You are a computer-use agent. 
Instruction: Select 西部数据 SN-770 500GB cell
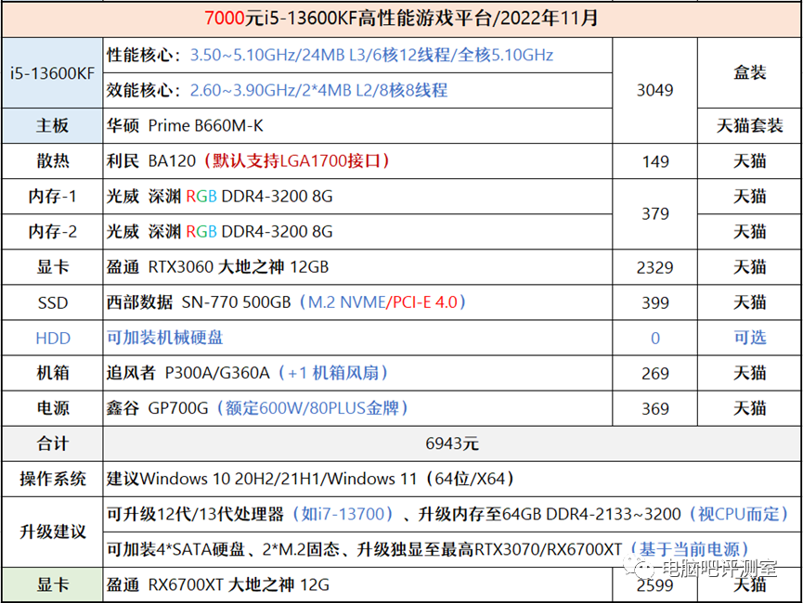(357, 302)
